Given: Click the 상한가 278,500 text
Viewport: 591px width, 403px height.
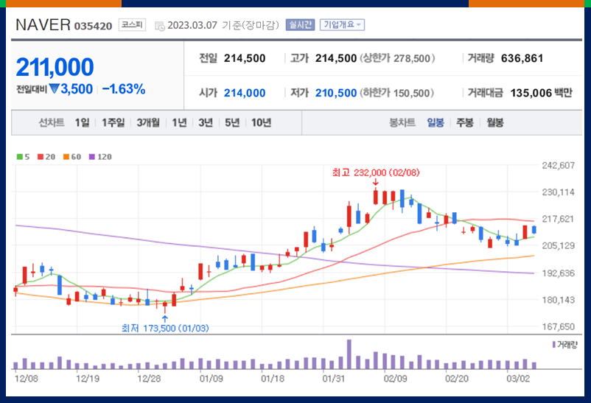Looking at the screenshot, I should (397, 58).
